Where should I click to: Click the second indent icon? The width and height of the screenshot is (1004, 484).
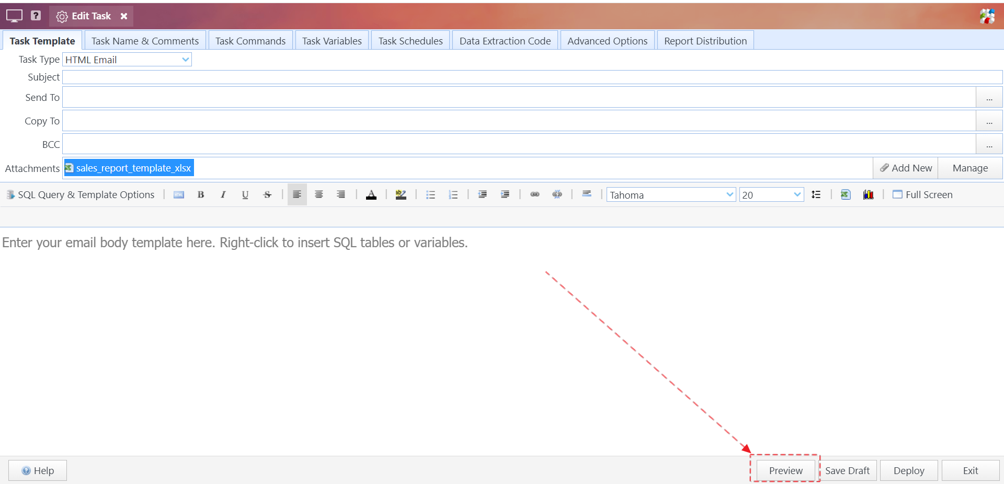tap(505, 194)
